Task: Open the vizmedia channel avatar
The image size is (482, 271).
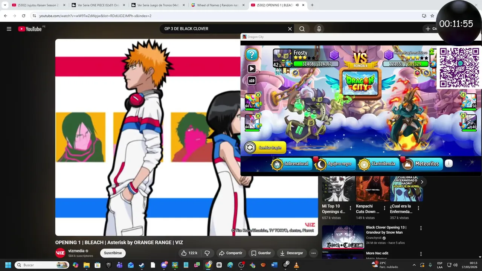Action: coord(60,253)
